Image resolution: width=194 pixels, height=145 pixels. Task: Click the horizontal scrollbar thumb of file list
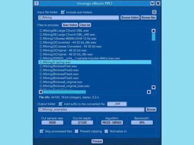[64, 92]
